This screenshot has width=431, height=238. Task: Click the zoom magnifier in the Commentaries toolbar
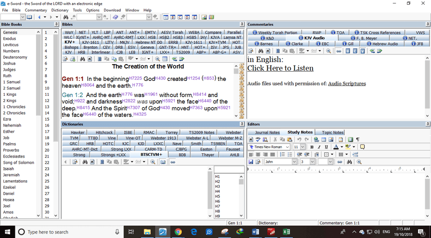click(x=328, y=51)
